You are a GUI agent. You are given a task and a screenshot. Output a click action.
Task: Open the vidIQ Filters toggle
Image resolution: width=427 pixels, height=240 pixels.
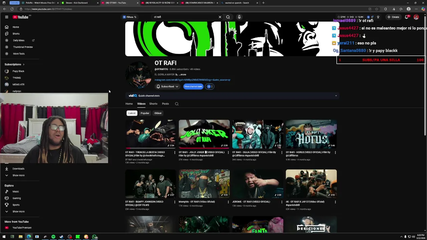pyautogui.click(x=130, y=17)
